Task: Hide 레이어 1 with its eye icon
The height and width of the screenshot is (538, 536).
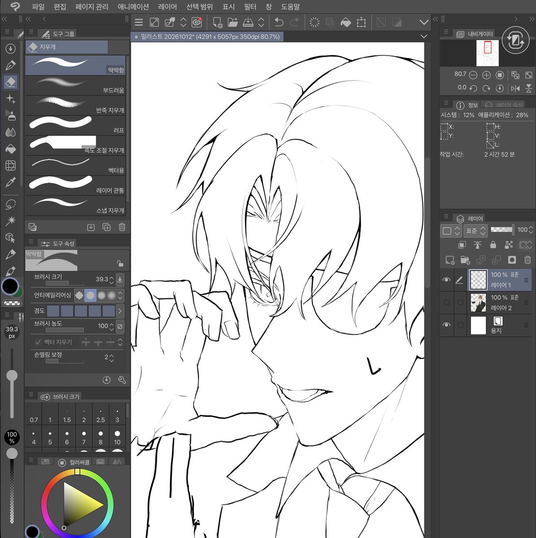Action: [446, 280]
